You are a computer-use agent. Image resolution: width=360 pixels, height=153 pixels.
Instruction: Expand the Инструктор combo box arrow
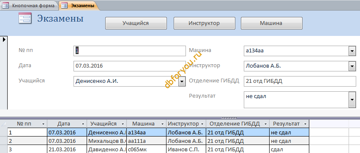point(352,66)
